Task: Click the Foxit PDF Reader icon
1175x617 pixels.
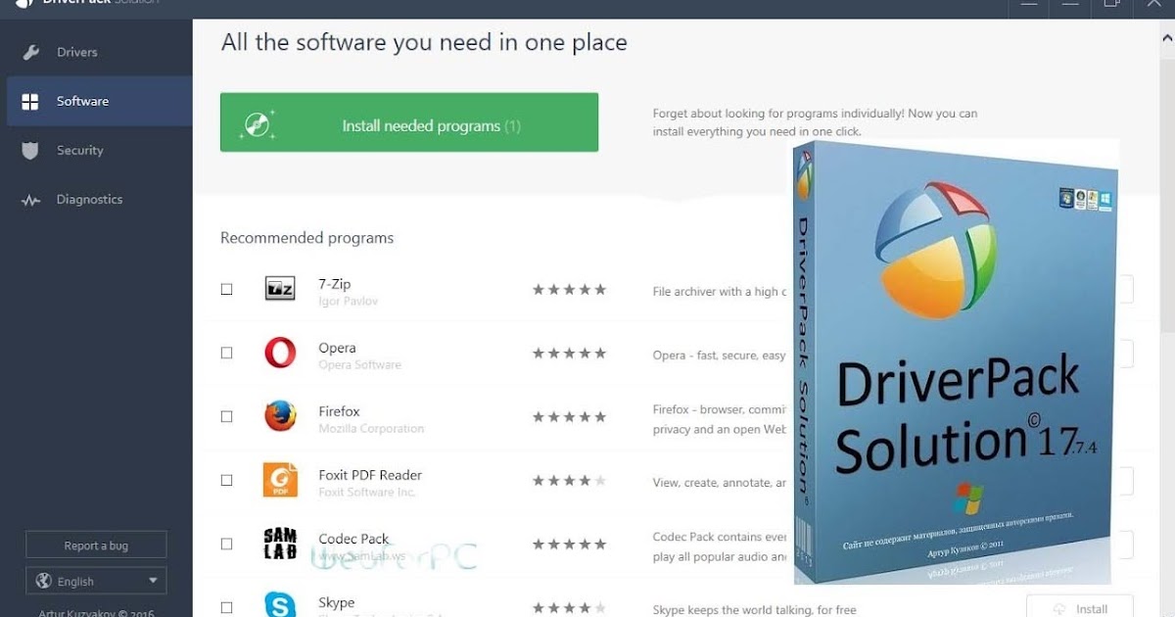Action: point(280,480)
